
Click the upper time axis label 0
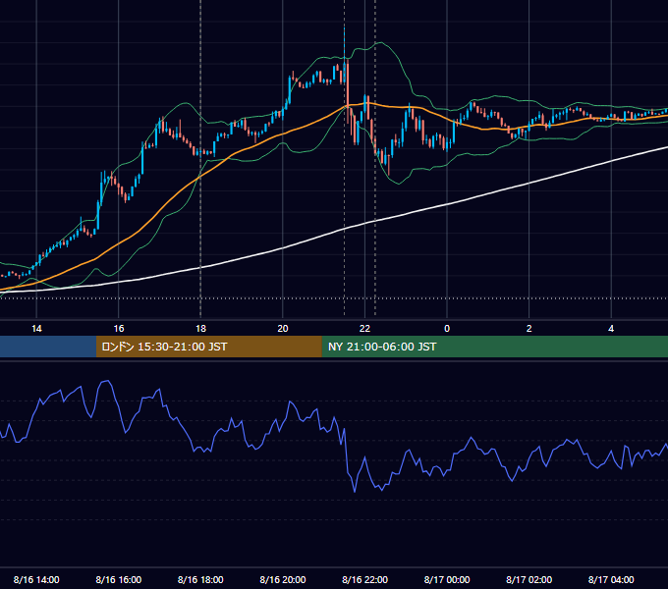pos(447,329)
